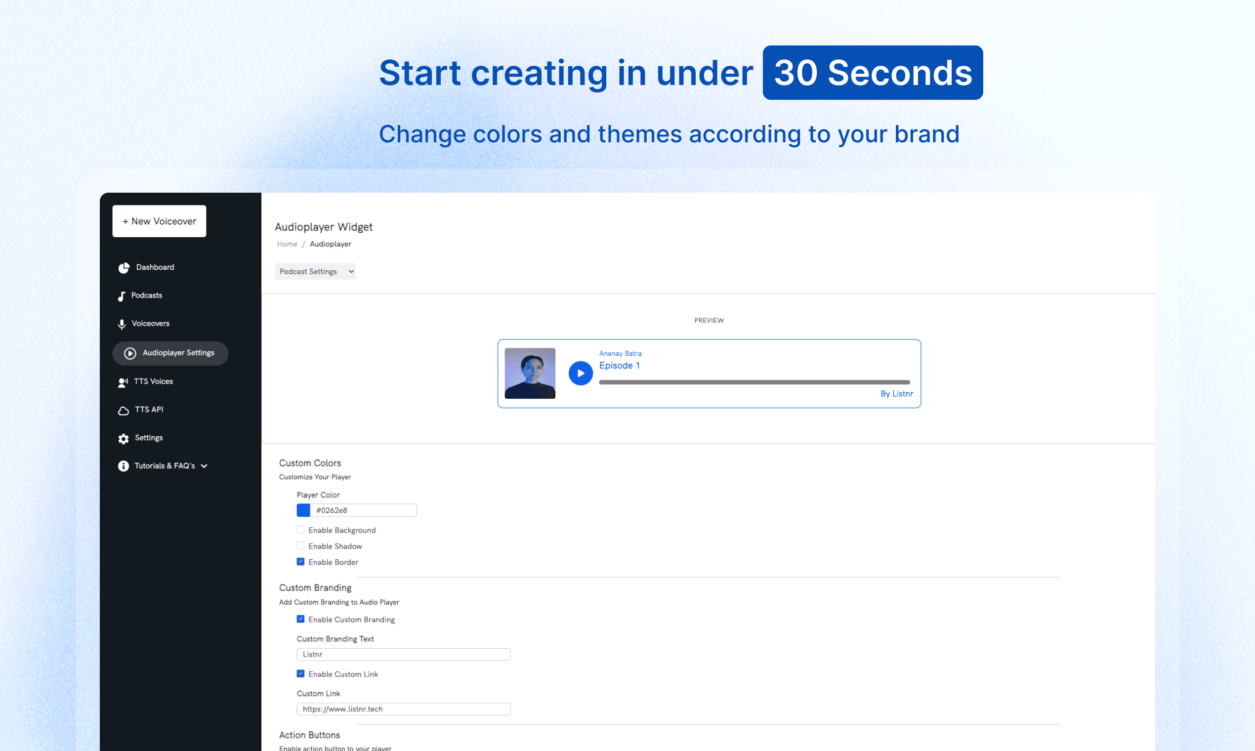Screen dimensions: 1255x751
Task: Click the Tutorials & FAQ's info icon
Action: coord(123,466)
